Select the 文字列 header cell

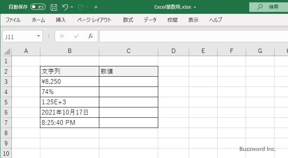pyautogui.click(x=70, y=71)
